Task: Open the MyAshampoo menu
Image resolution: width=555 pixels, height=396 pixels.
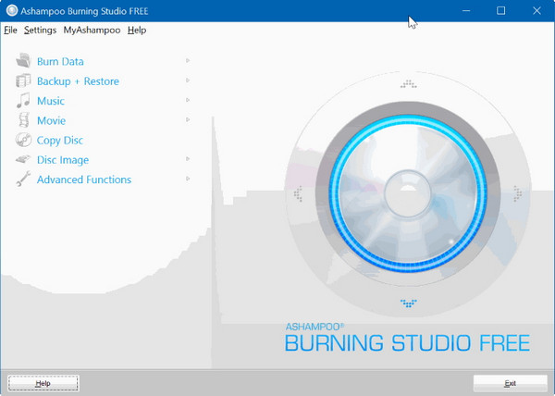Action: point(91,31)
